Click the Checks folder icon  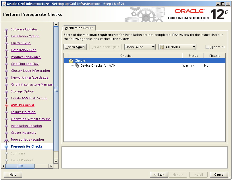[x=71, y=61]
